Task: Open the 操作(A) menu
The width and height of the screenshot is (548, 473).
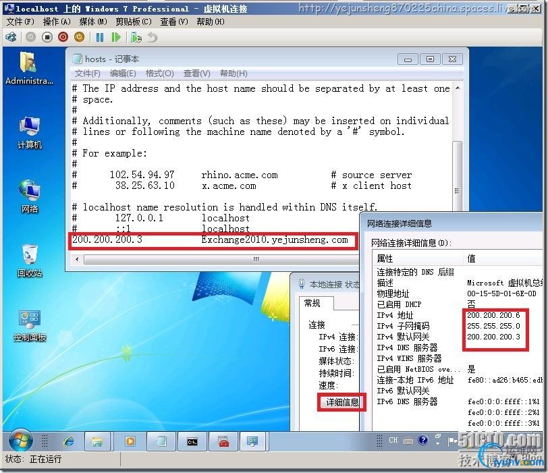Action: (x=57, y=22)
